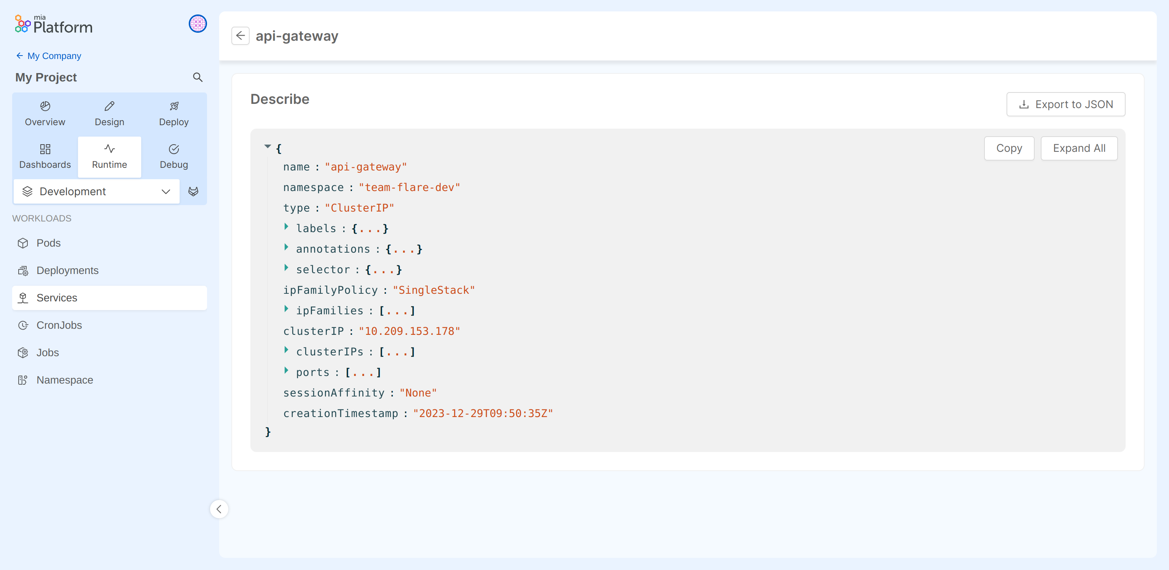Screen dimensions: 1169x570
Task: Collapse the sidebar with the chevron button
Action: click(x=219, y=509)
